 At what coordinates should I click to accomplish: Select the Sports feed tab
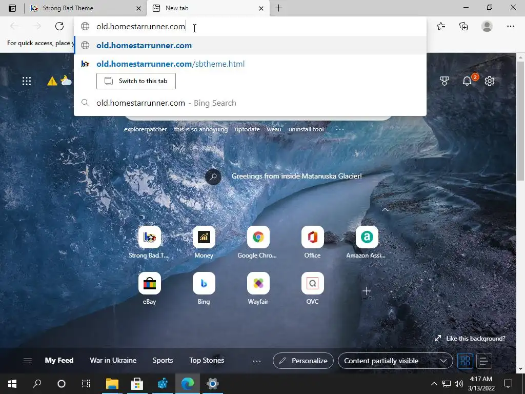pos(163,361)
